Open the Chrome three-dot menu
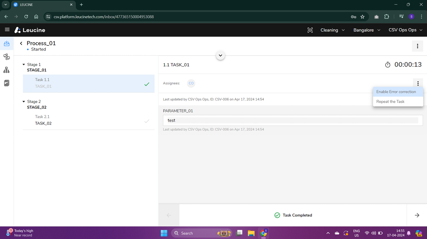The width and height of the screenshot is (427, 239). coord(421,17)
